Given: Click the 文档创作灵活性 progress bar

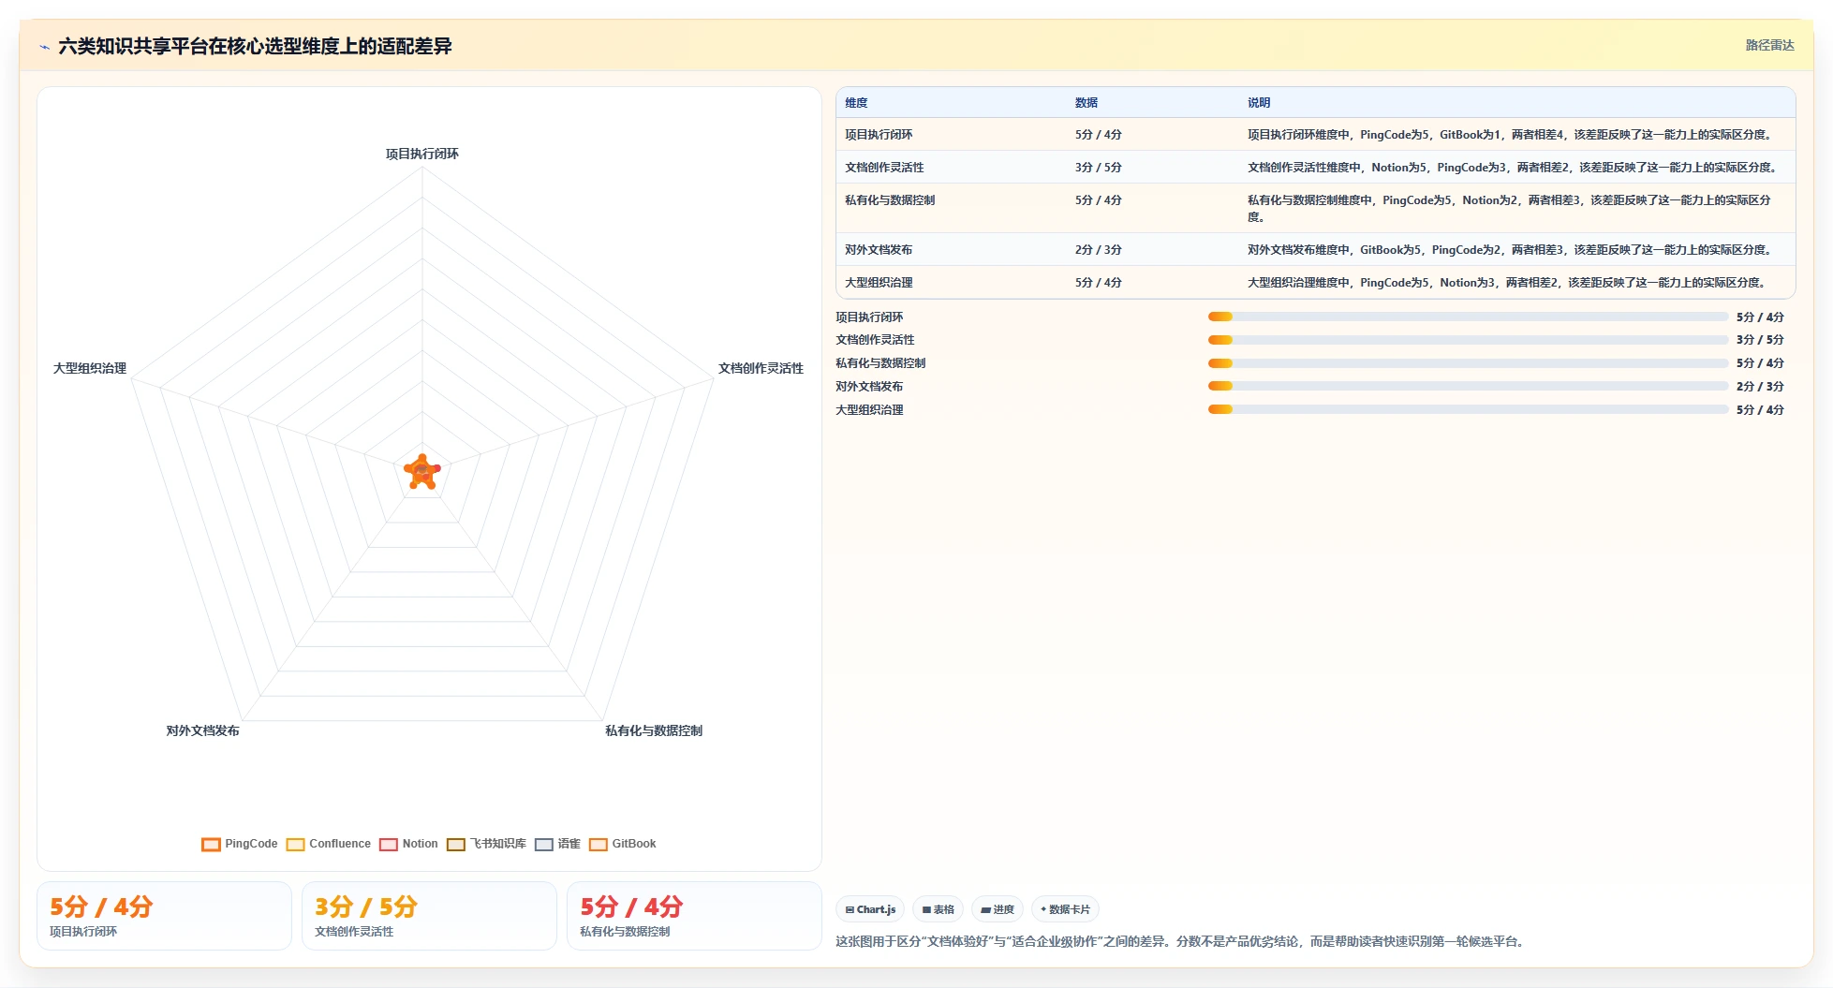Looking at the screenshot, I should point(1468,340).
